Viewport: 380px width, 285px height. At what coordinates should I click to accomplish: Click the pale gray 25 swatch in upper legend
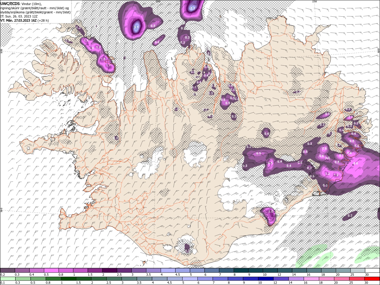coord(357,270)
